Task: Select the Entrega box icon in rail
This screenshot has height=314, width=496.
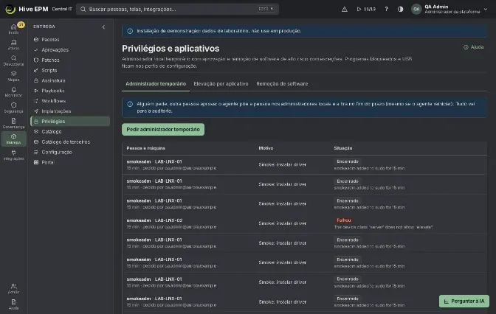Action: (x=13, y=139)
